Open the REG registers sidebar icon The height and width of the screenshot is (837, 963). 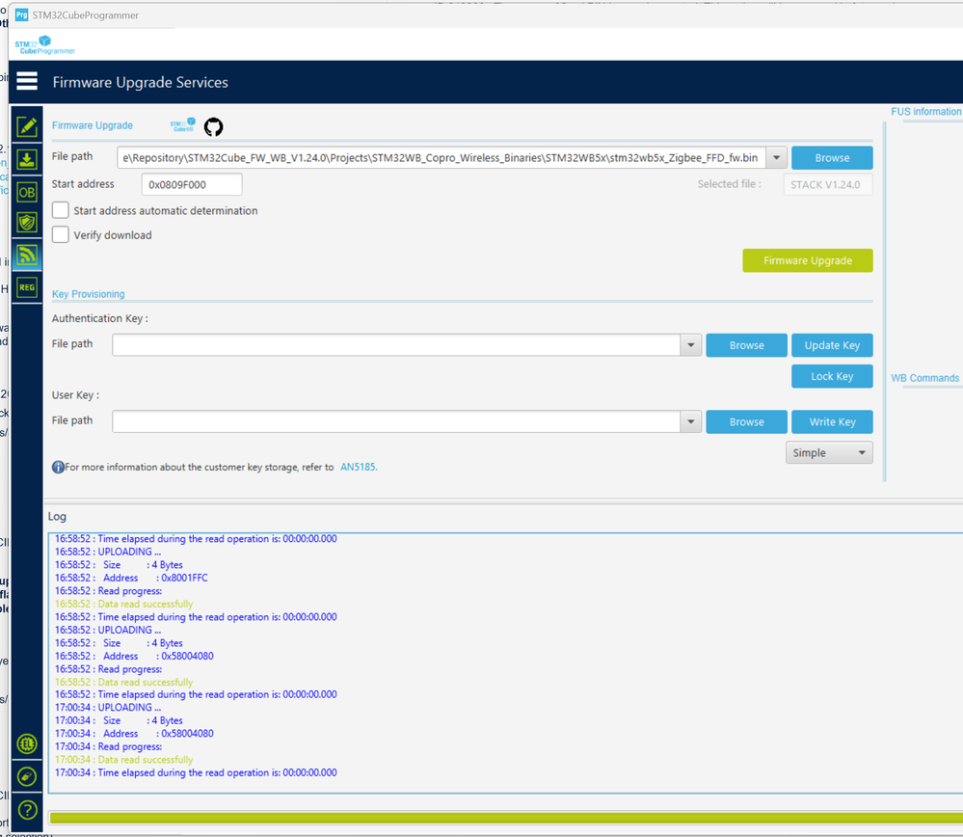[27, 287]
